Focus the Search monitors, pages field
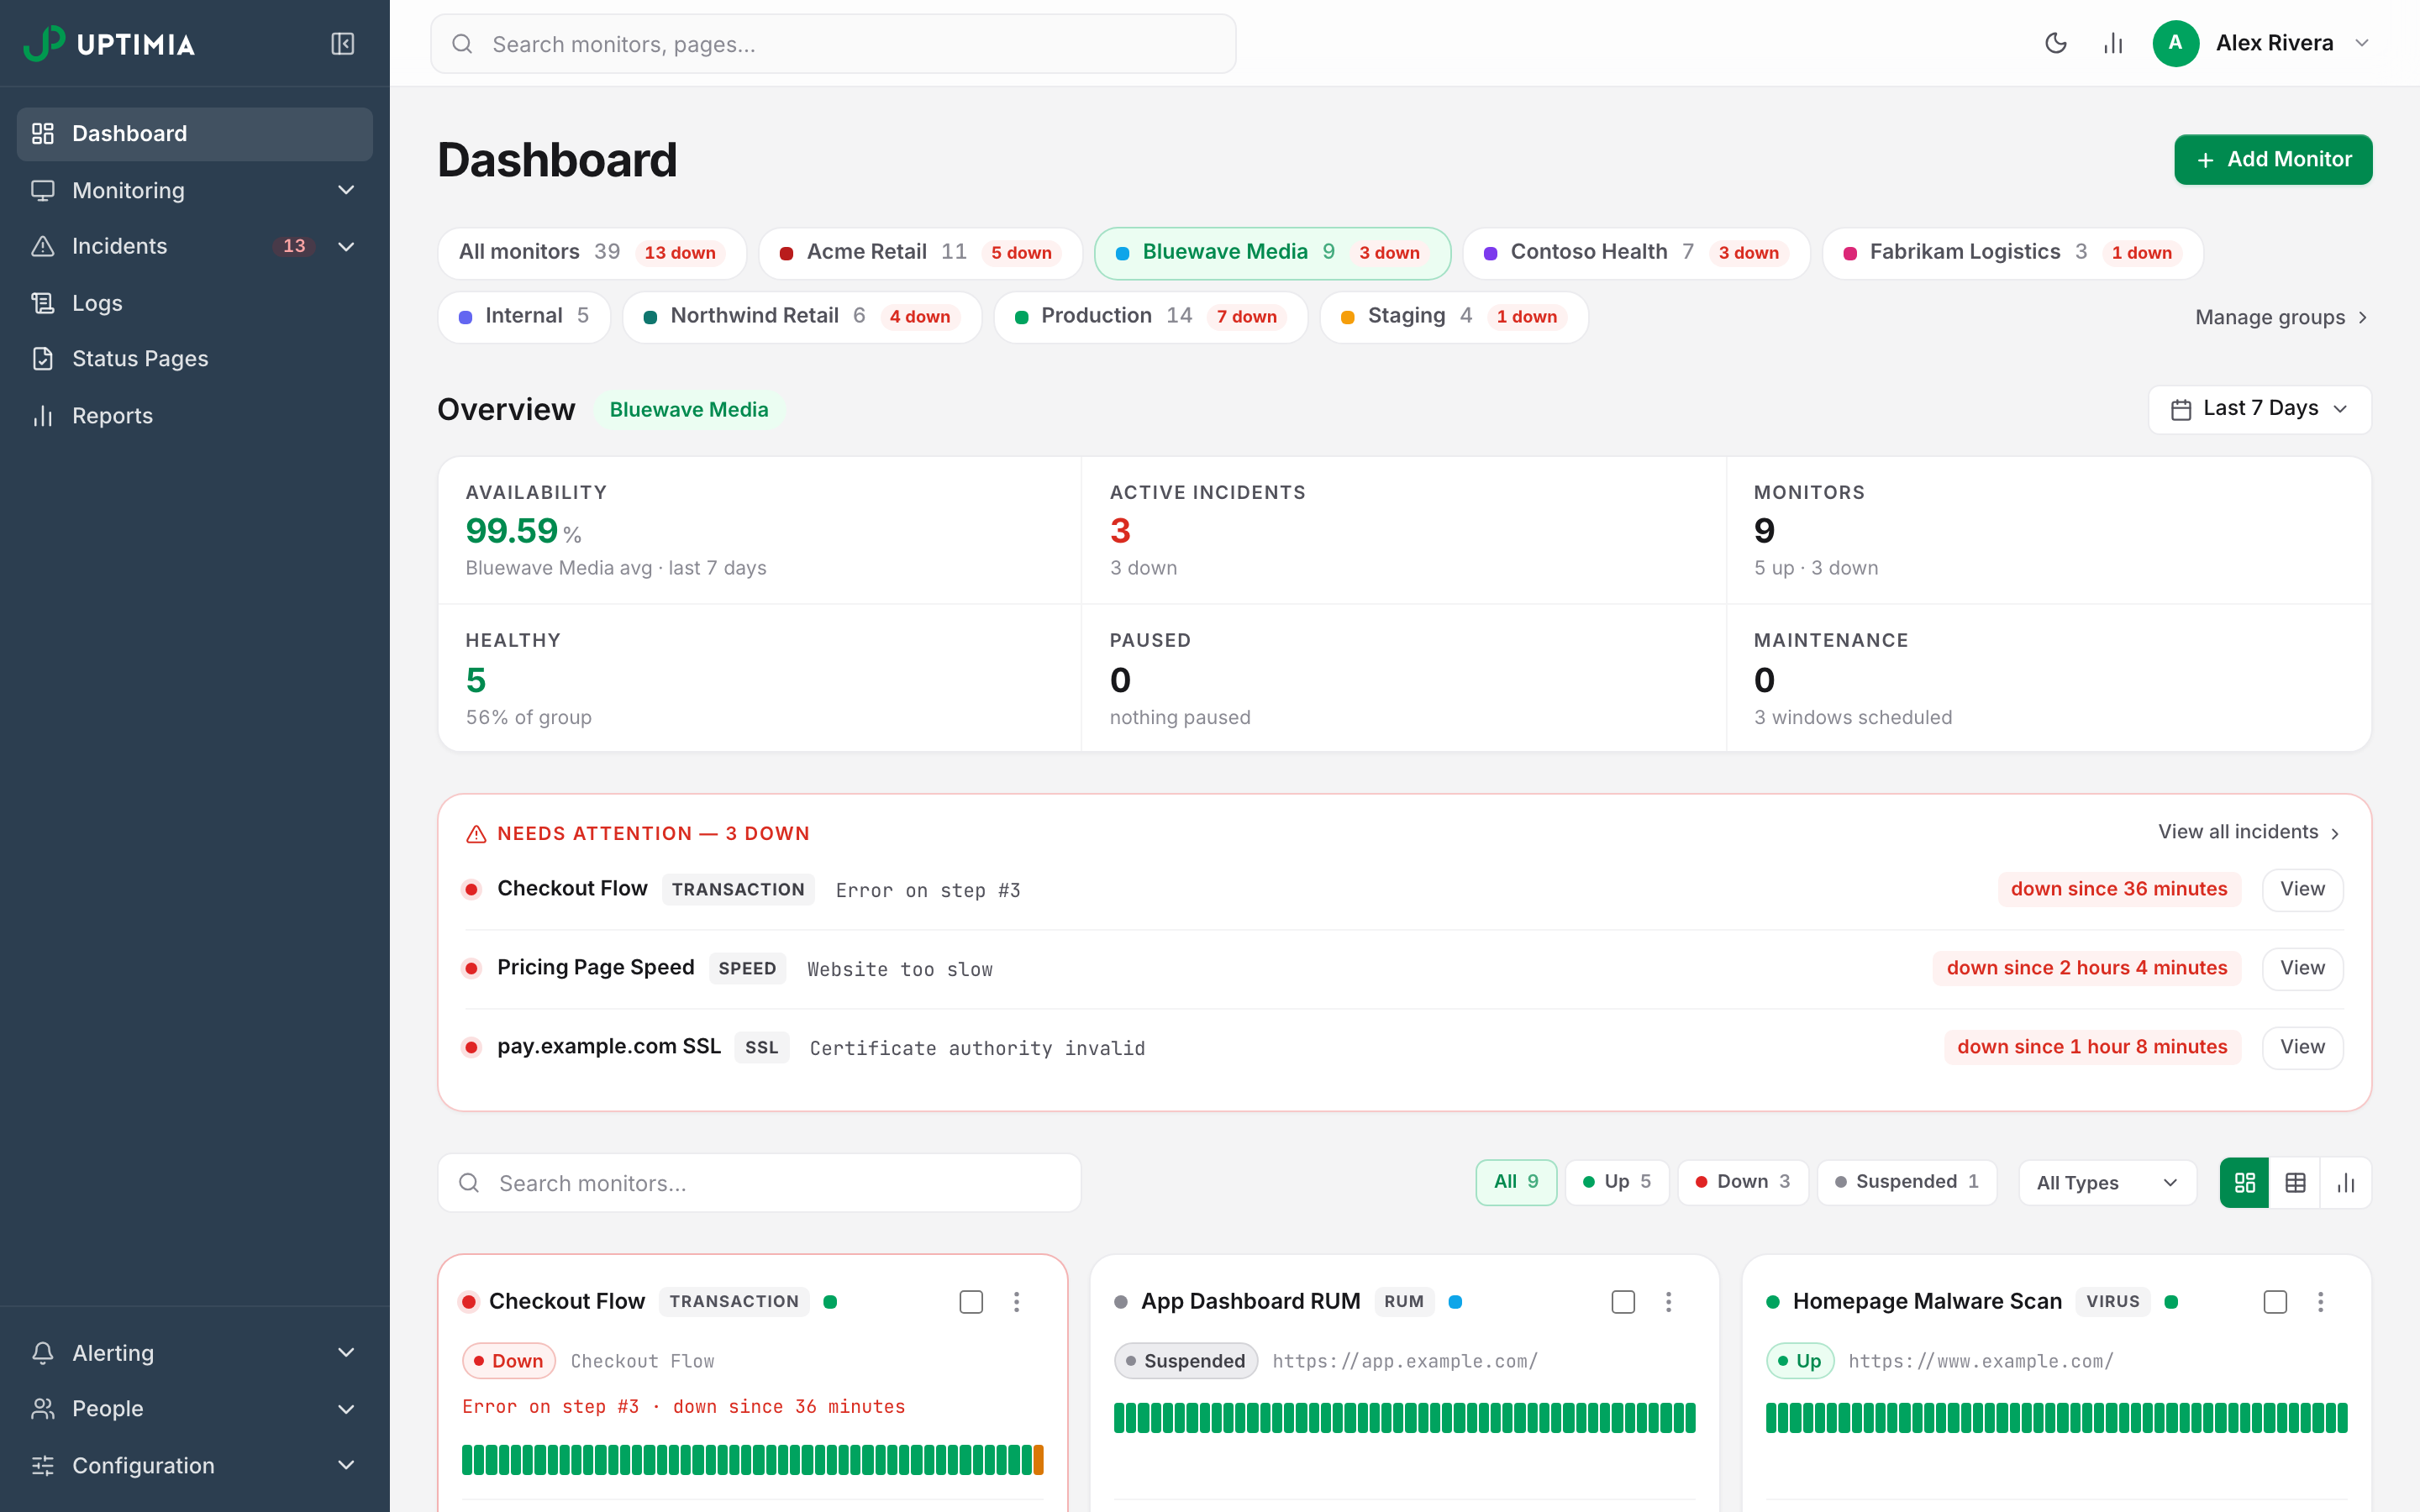This screenshot has height=1512, width=2420. coord(833,44)
